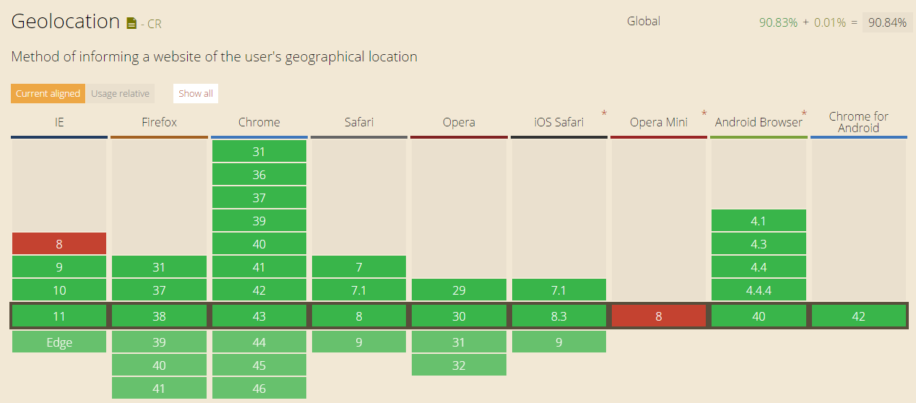Switch to Usage relative view
916x403 pixels.
click(x=120, y=94)
